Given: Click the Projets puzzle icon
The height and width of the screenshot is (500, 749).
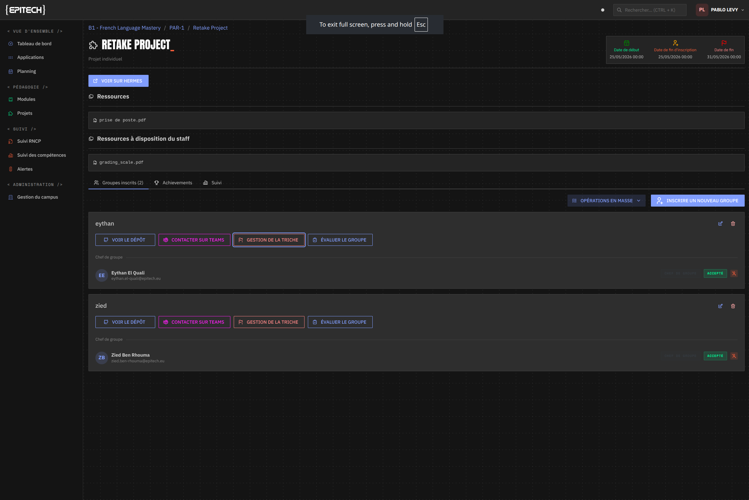Looking at the screenshot, I should pyautogui.click(x=11, y=113).
